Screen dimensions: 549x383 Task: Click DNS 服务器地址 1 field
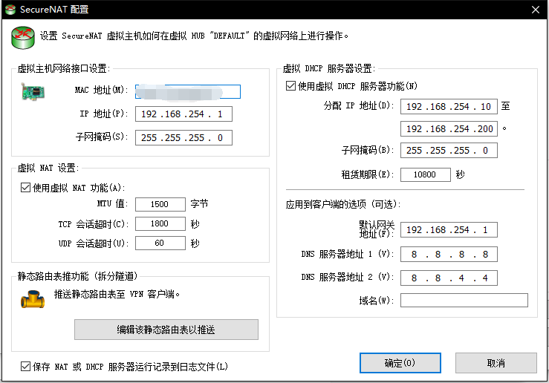click(449, 255)
